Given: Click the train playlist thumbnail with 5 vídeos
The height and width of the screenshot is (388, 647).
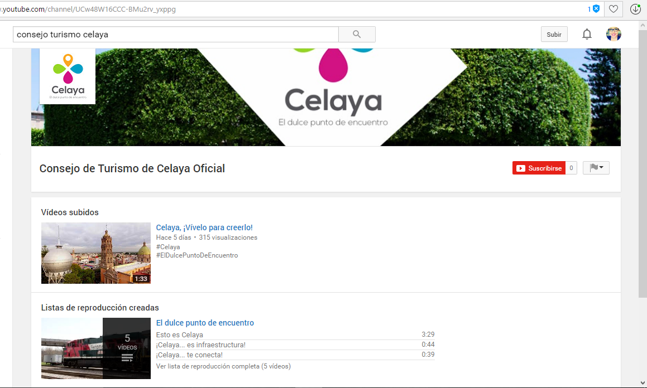Looking at the screenshot, I should [95, 348].
